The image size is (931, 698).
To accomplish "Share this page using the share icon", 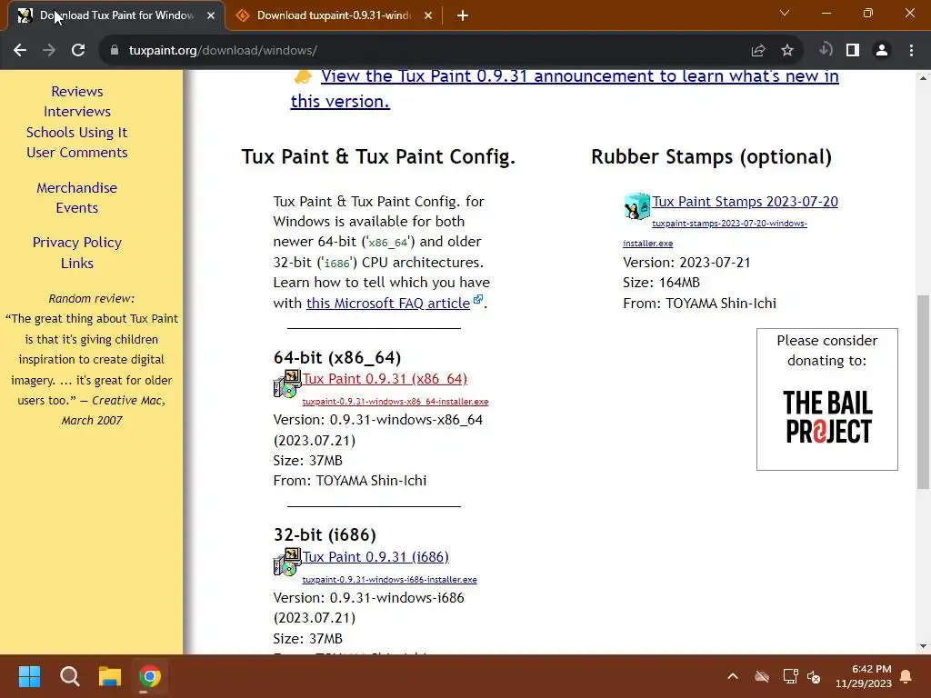I will point(757,51).
